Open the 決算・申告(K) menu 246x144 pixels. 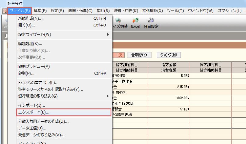click(x=126, y=11)
